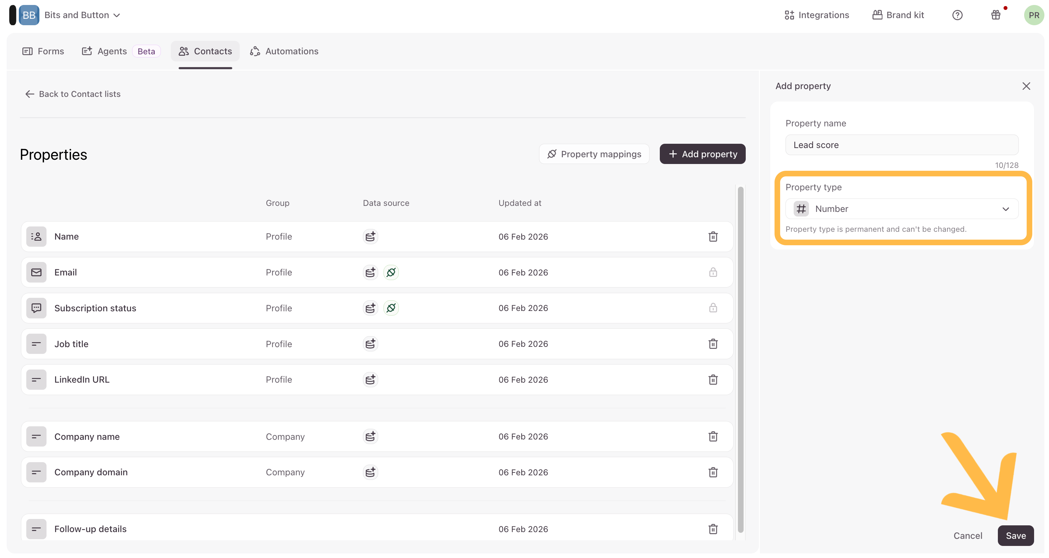Click the trash icon for Job title
The image size is (1049, 558).
(713, 344)
